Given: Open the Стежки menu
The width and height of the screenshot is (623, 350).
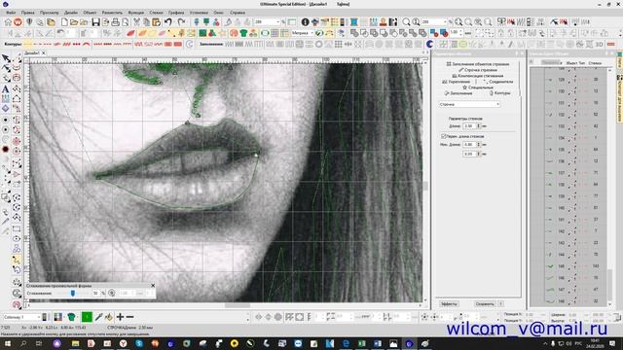Looking at the screenshot, I should pyautogui.click(x=156, y=13).
